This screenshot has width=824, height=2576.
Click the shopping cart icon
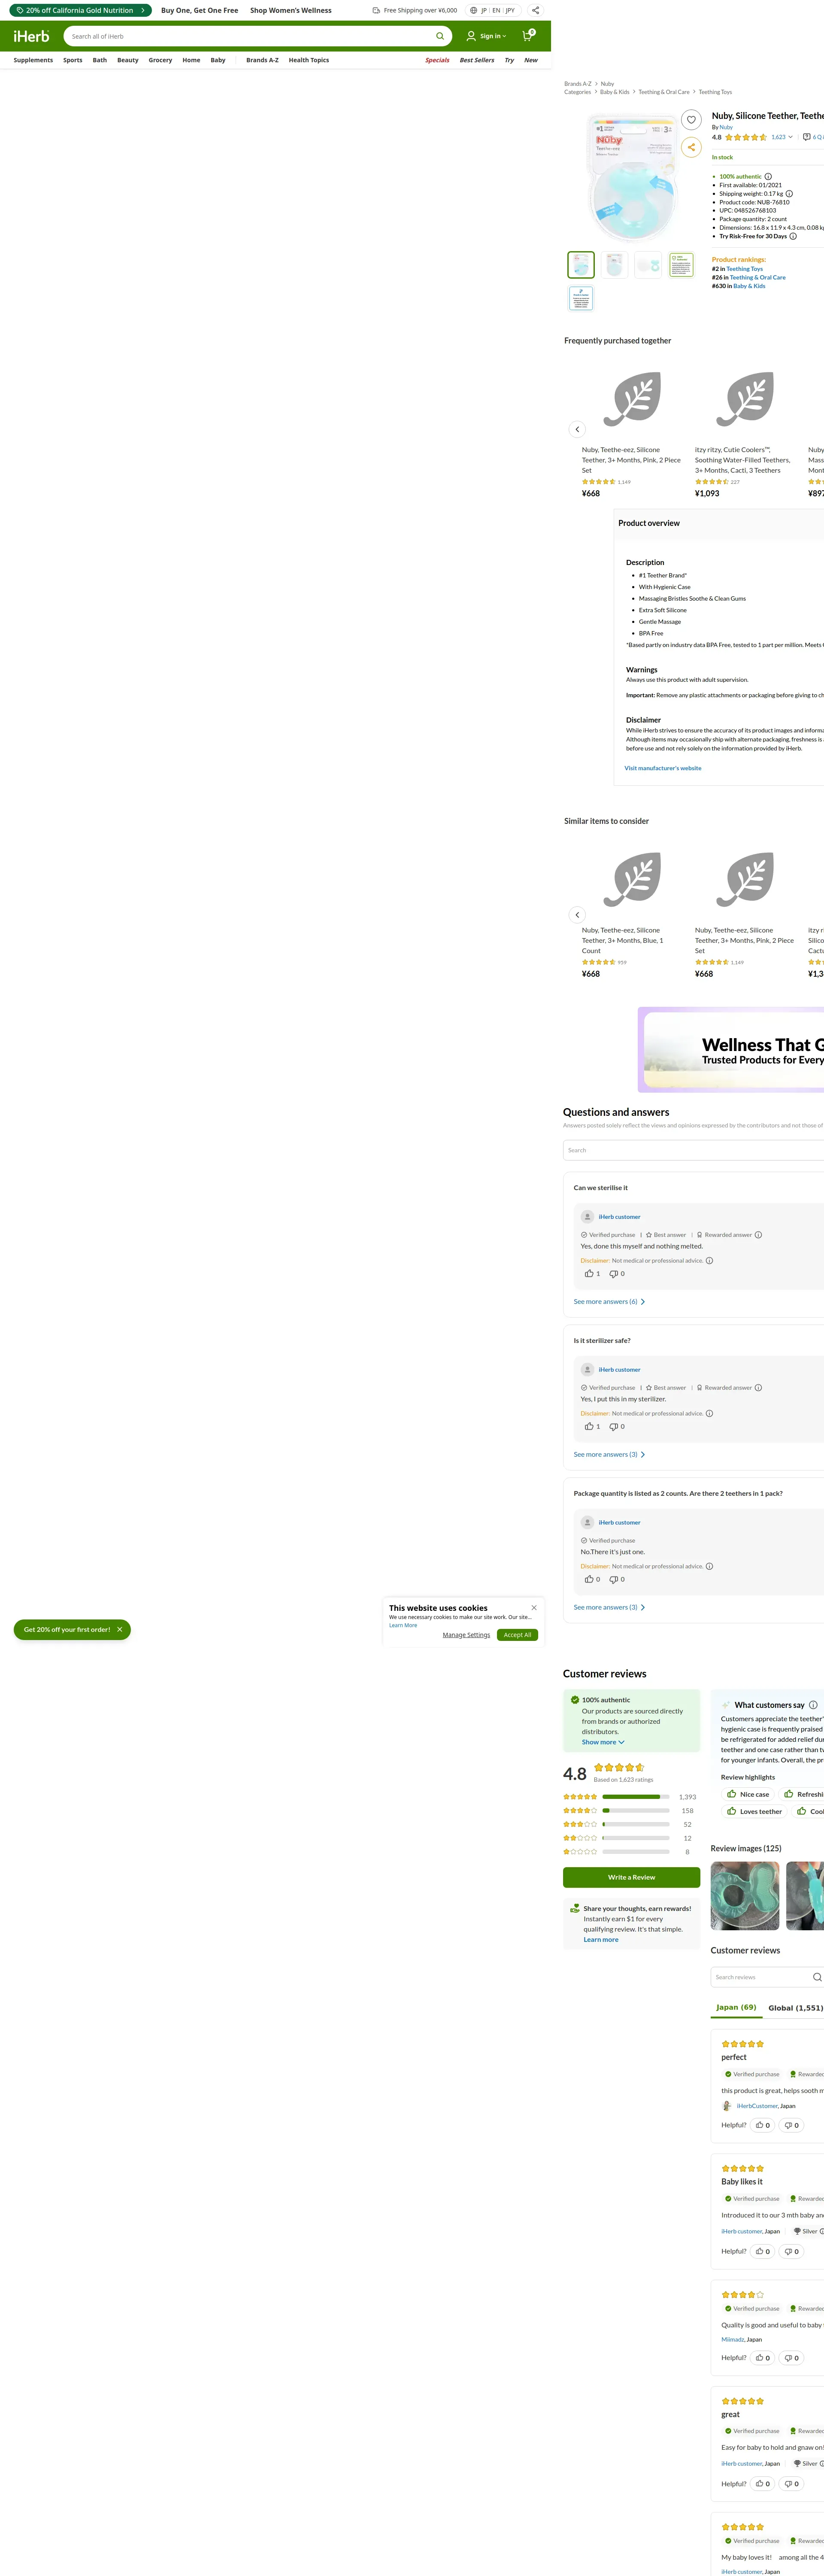528,36
